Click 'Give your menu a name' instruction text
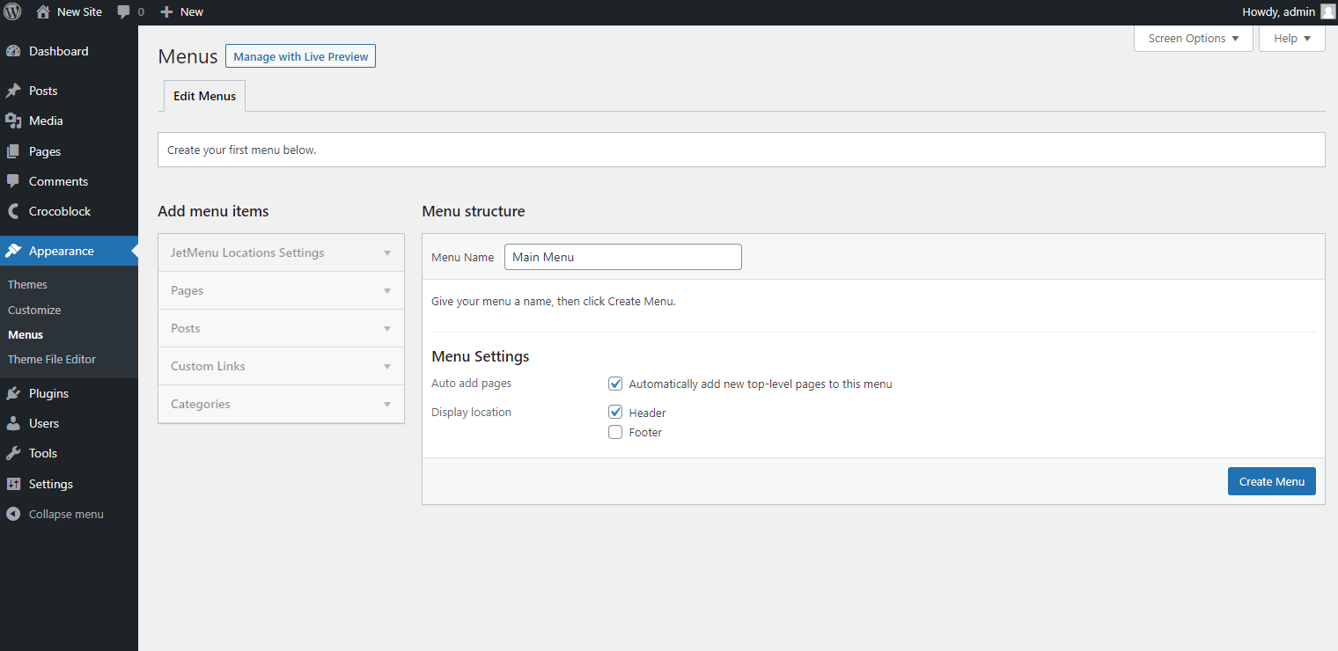1338x651 pixels. (x=554, y=301)
